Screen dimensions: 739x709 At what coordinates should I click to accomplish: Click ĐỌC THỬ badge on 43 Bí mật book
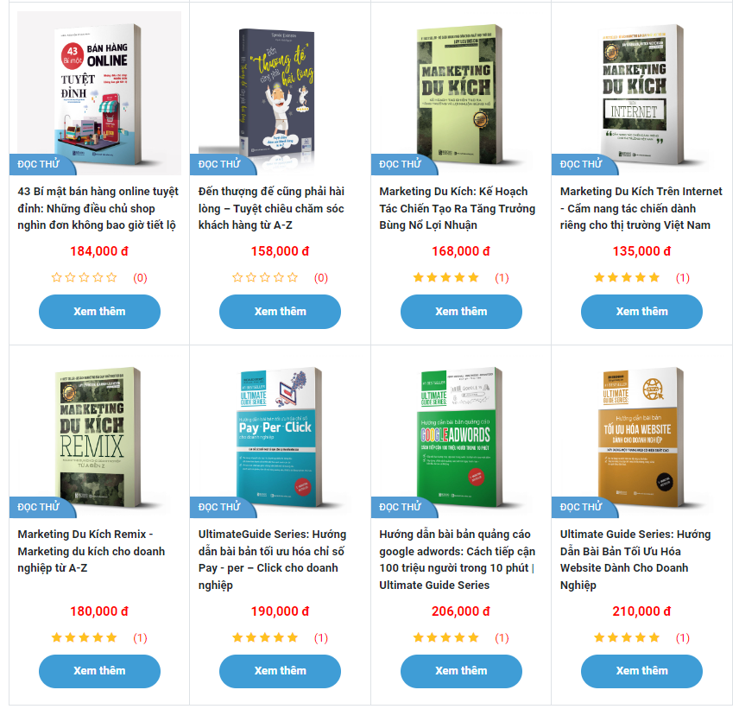[39, 164]
